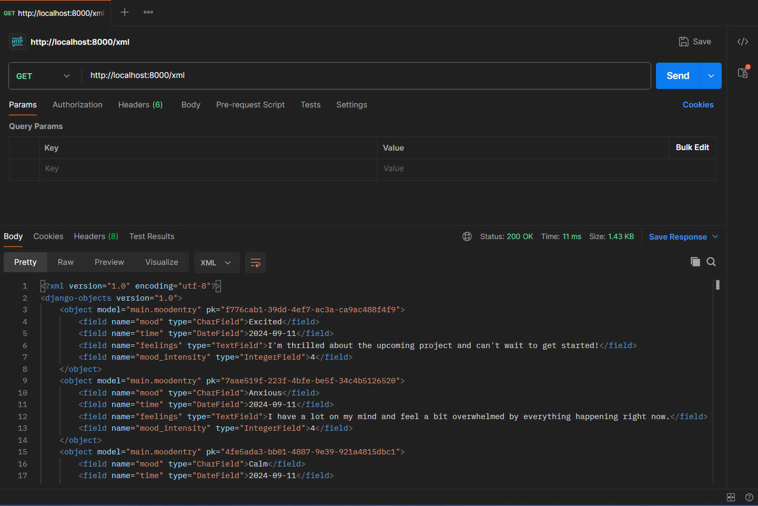Select the response Cookies tab

click(48, 236)
